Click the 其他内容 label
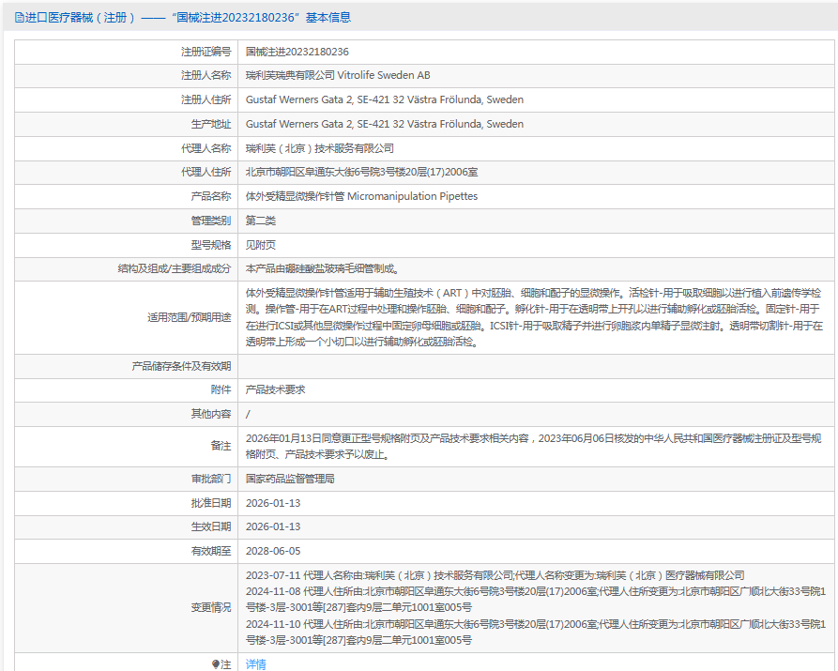The height and width of the screenshot is (671, 838). pos(211,414)
